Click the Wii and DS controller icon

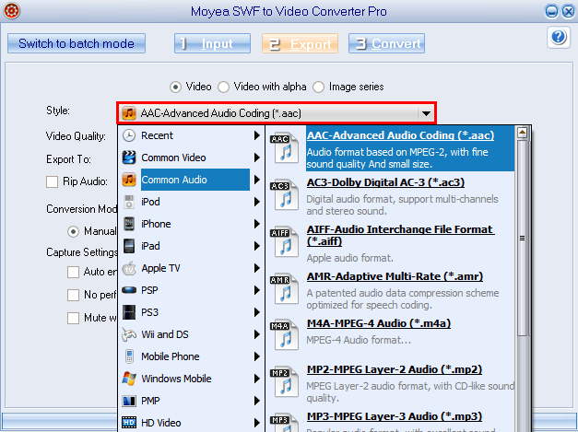click(x=129, y=334)
